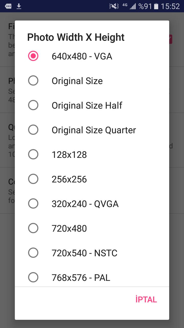
Task: Tap the battery icon in status bar
Action: click(x=156, y=6)
